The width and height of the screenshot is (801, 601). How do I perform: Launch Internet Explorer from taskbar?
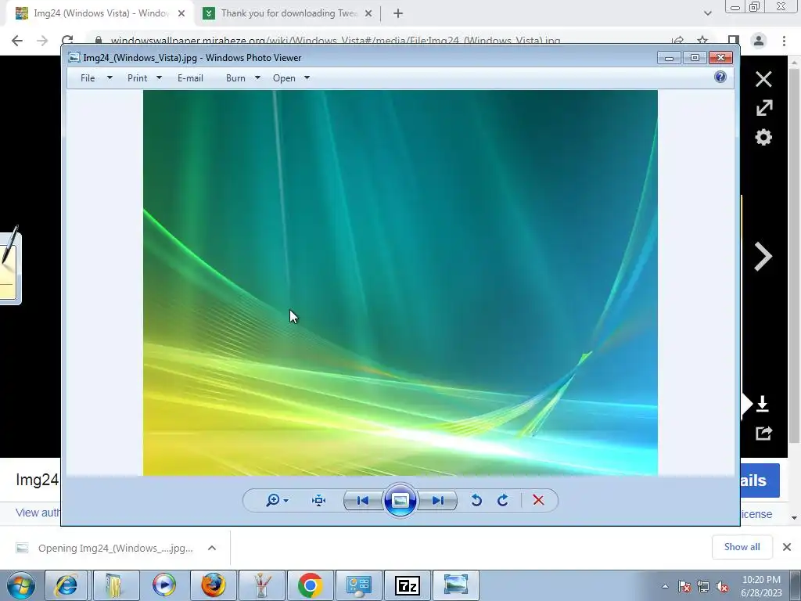click(66, 585)
